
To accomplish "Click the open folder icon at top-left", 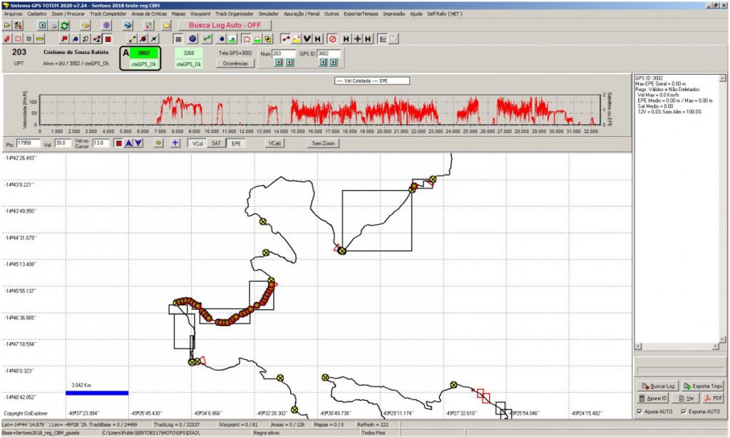I will click(7, 25).
